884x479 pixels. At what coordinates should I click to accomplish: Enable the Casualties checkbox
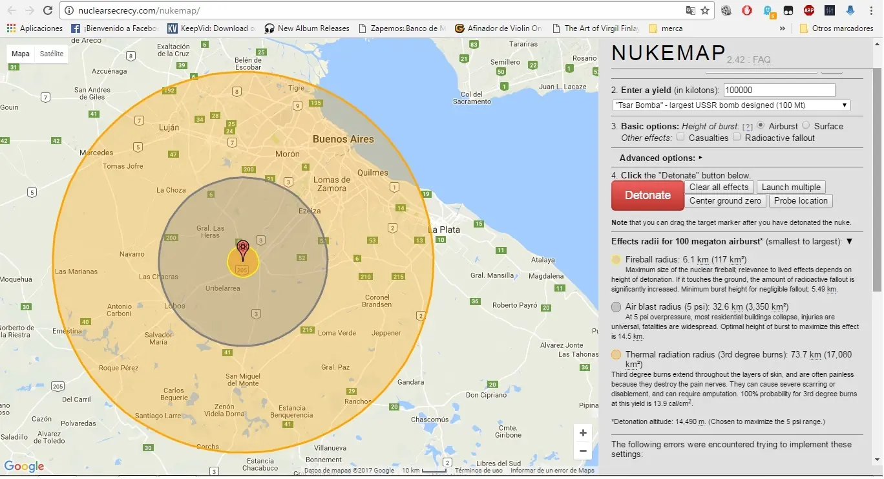(x=680, y=137)
